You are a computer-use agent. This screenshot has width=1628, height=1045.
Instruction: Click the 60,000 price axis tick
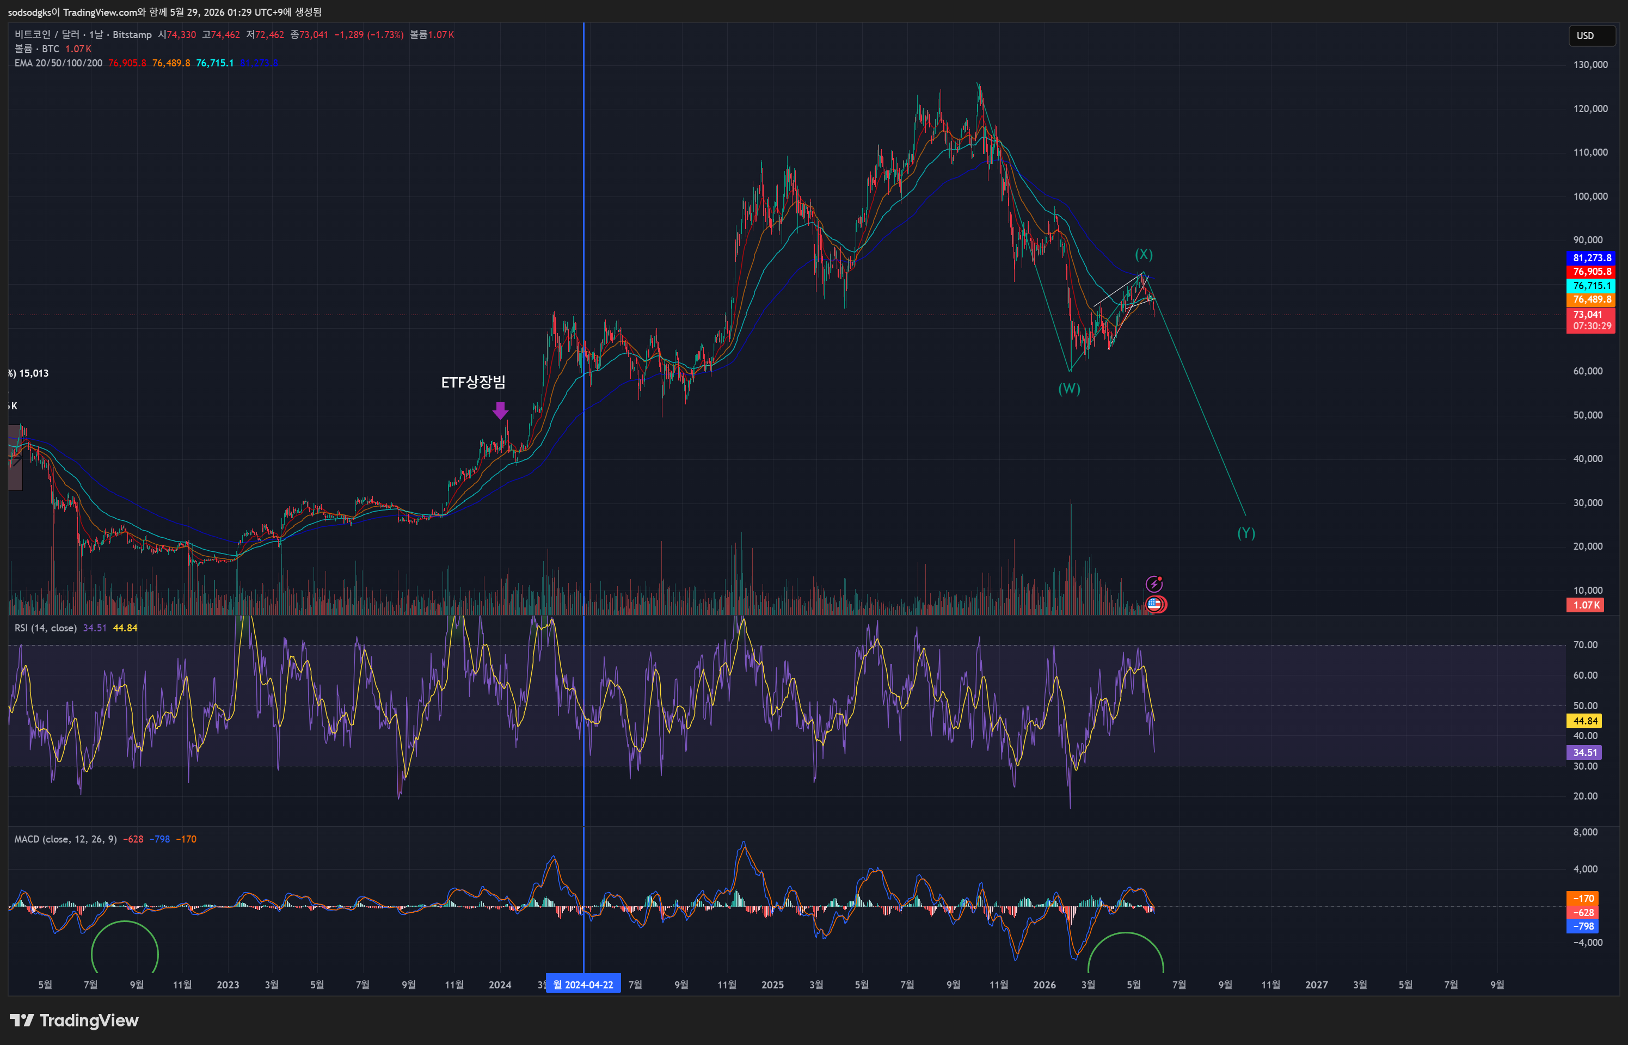tap(1588, 371)
